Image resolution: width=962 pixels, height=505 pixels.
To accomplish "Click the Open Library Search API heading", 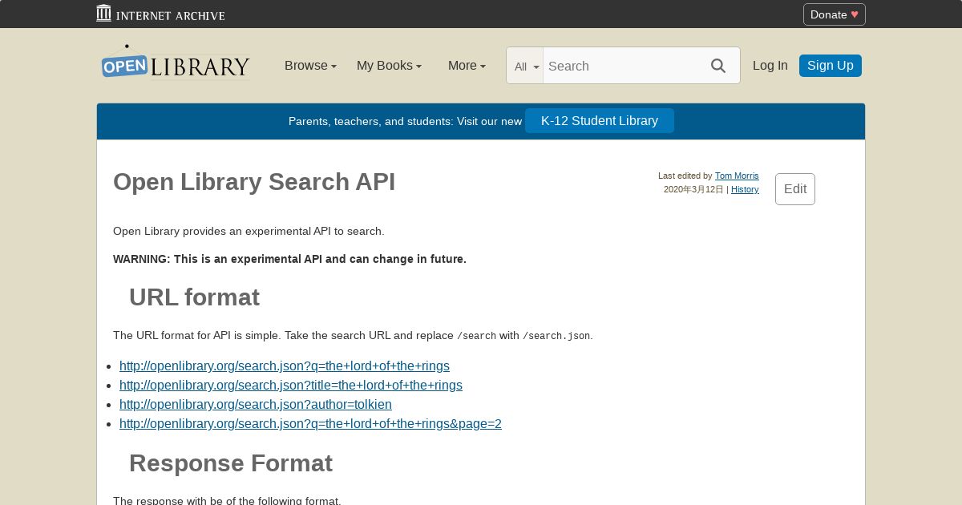I will 254,182.
